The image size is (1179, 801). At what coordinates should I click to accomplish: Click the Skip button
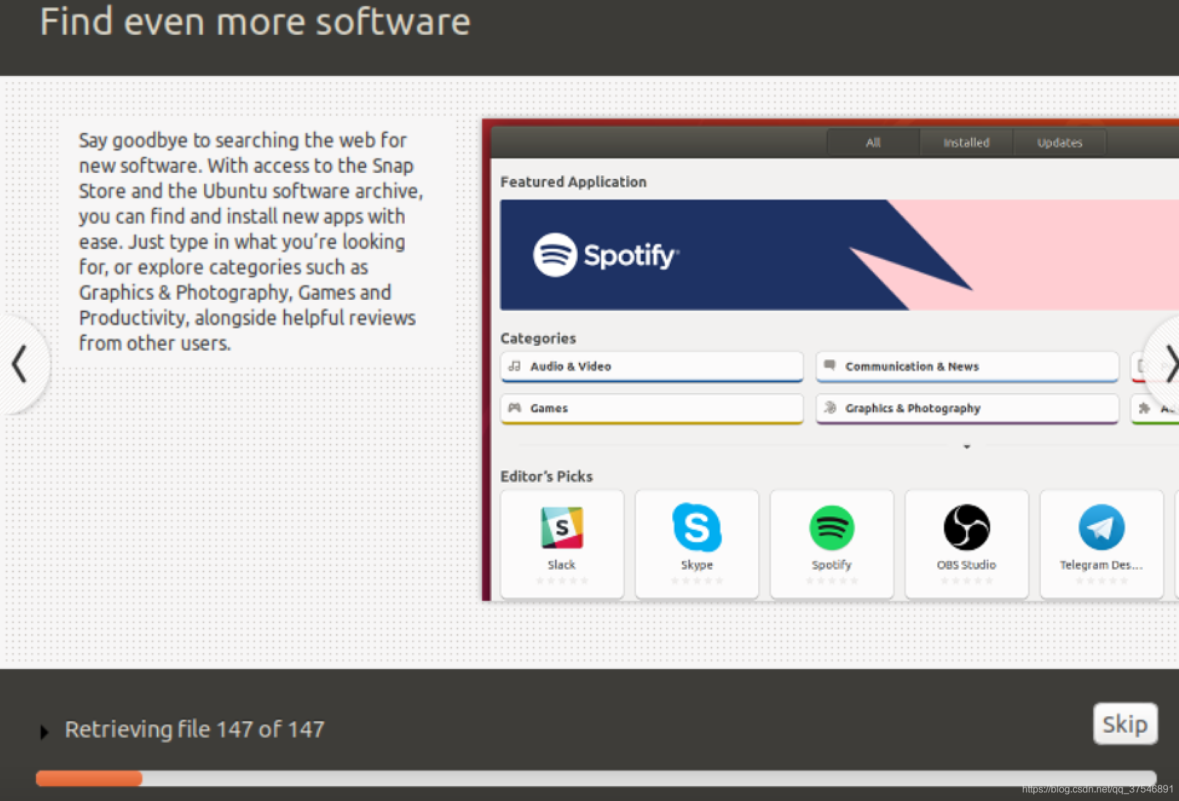click(1125, 724)
